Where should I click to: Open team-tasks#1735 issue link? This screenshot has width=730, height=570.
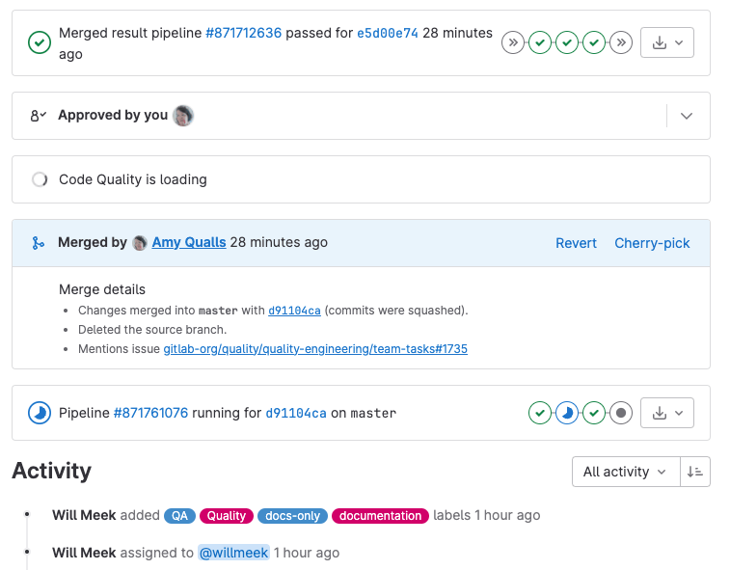click(315, 348)
